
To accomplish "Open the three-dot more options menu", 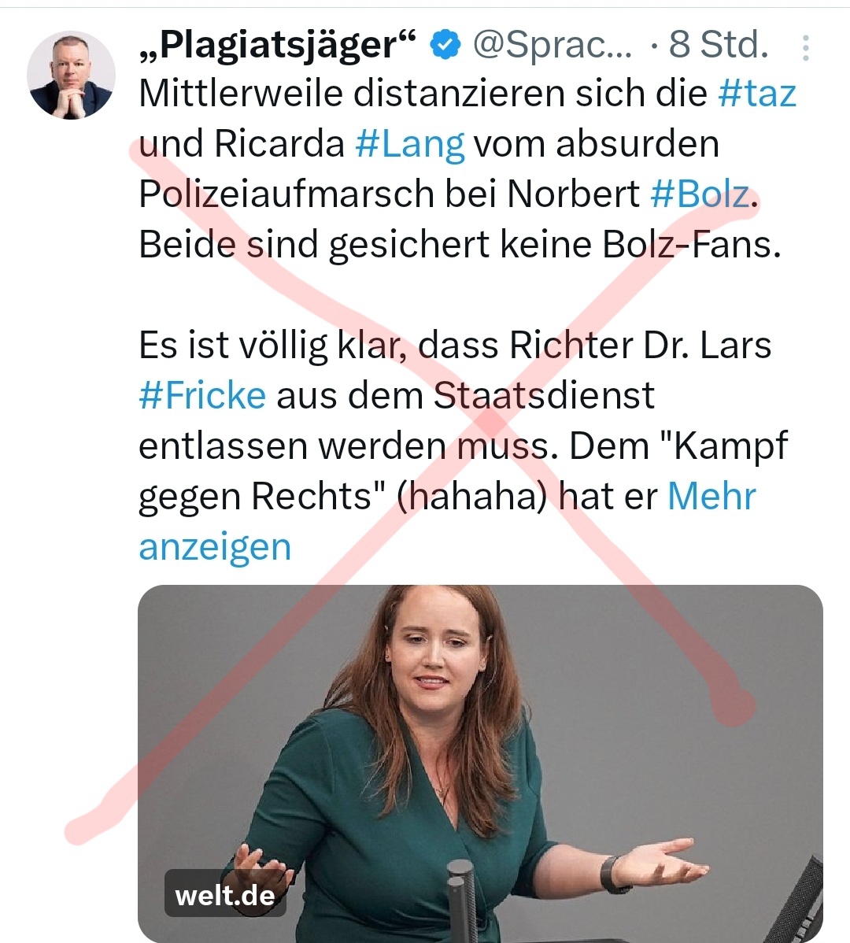I will click(x=806, y=47).
